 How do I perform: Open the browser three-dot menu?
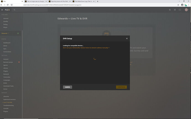(x=189, y=5)
